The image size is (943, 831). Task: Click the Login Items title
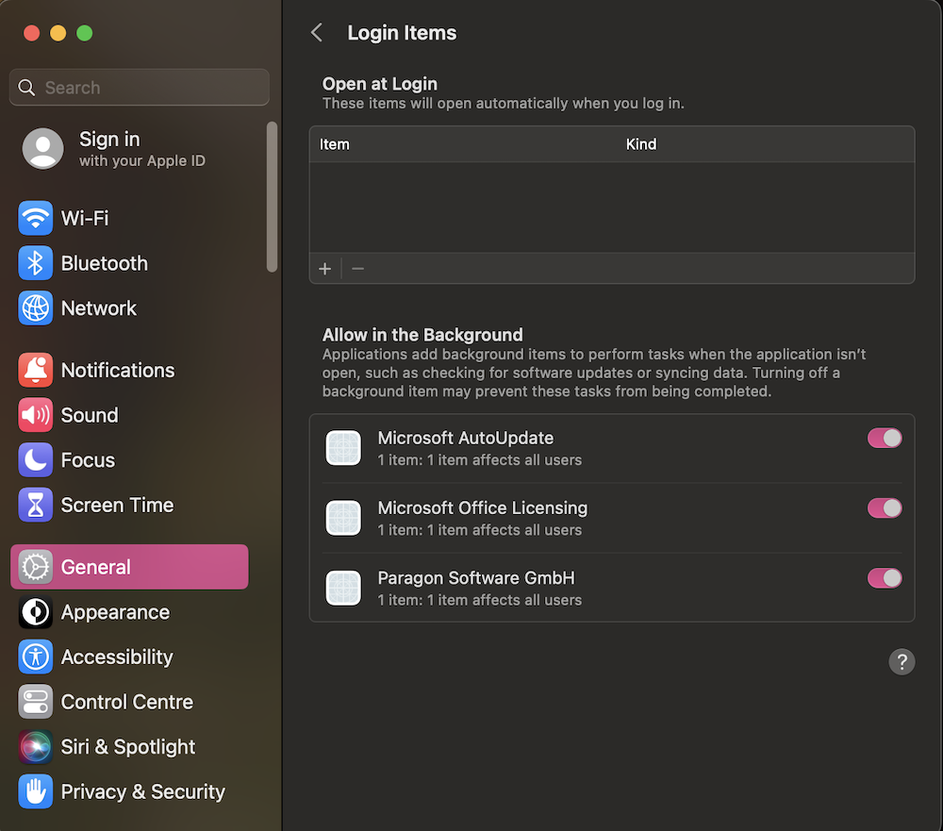coord(402,32)
